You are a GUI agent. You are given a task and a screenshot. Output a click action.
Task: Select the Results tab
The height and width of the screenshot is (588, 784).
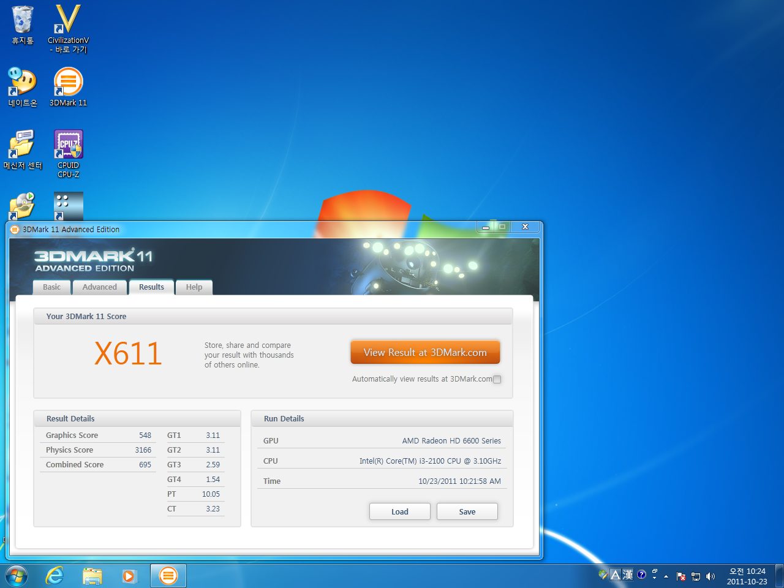151,287
